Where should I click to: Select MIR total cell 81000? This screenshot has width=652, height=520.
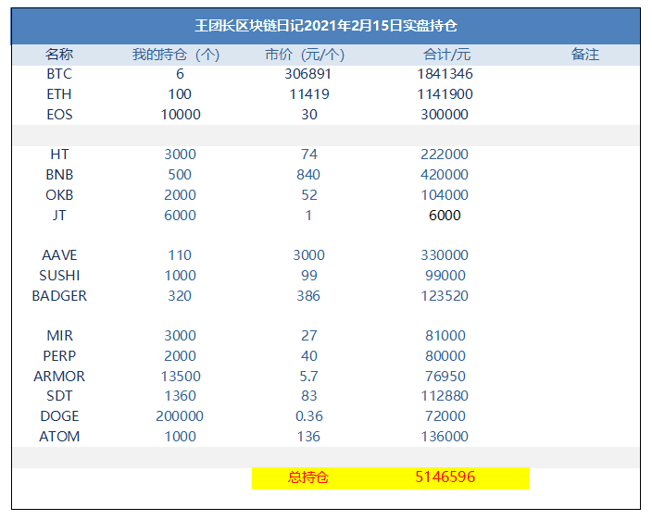tap(445, 336)
